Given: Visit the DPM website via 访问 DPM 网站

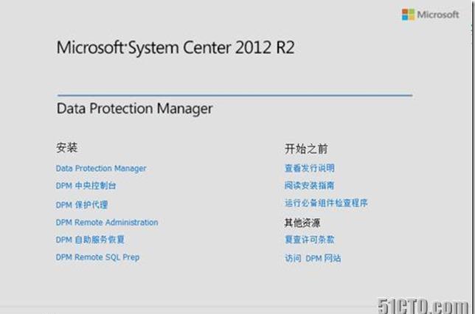Looking at the screenshot, I should pyautogui.click(x=313, y=258).
